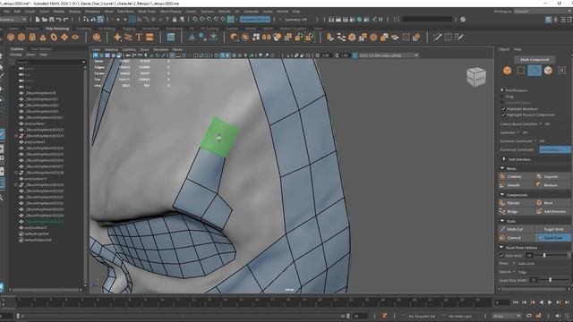This screenshot has height=322, width=573.
Task: Select Object mode icon in Modeling Toolkit
Action: click(x=508, y=71)
